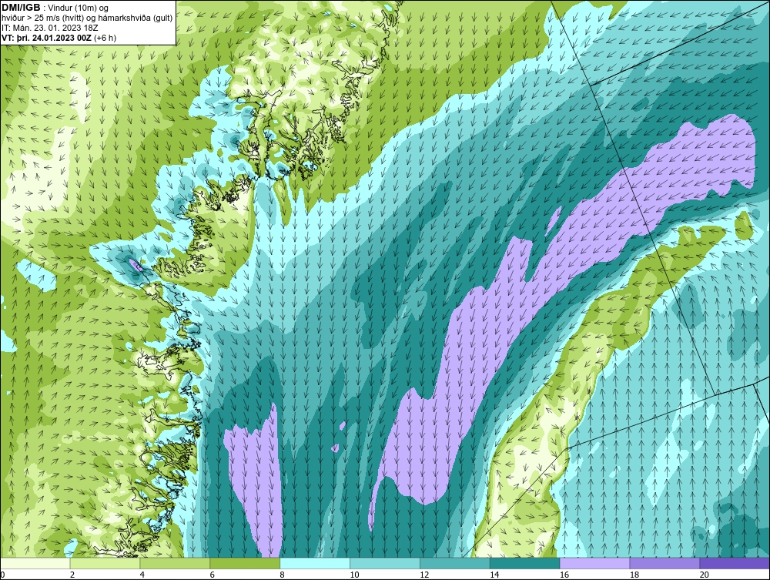
Task: Click the 2–4 m/s light green legend swatch
Action: [105, 563]
